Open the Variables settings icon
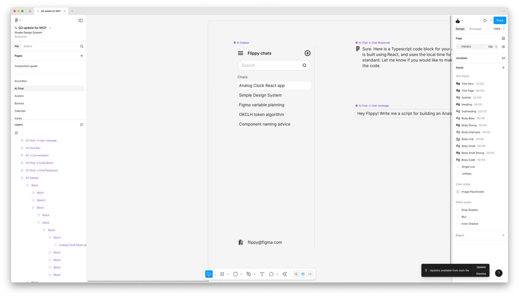 tap(503, 58)
